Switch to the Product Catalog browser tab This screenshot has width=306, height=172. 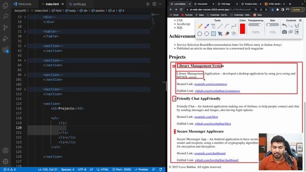pyautogui.click(x=251, y=4)
